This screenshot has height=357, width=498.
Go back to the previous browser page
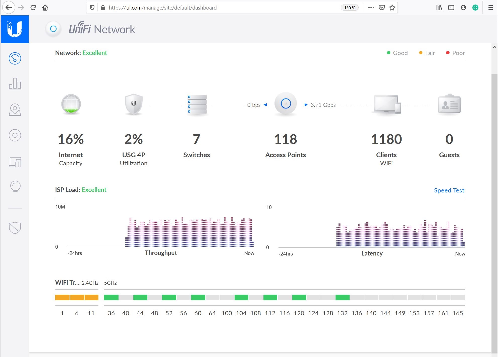point(9,8)
